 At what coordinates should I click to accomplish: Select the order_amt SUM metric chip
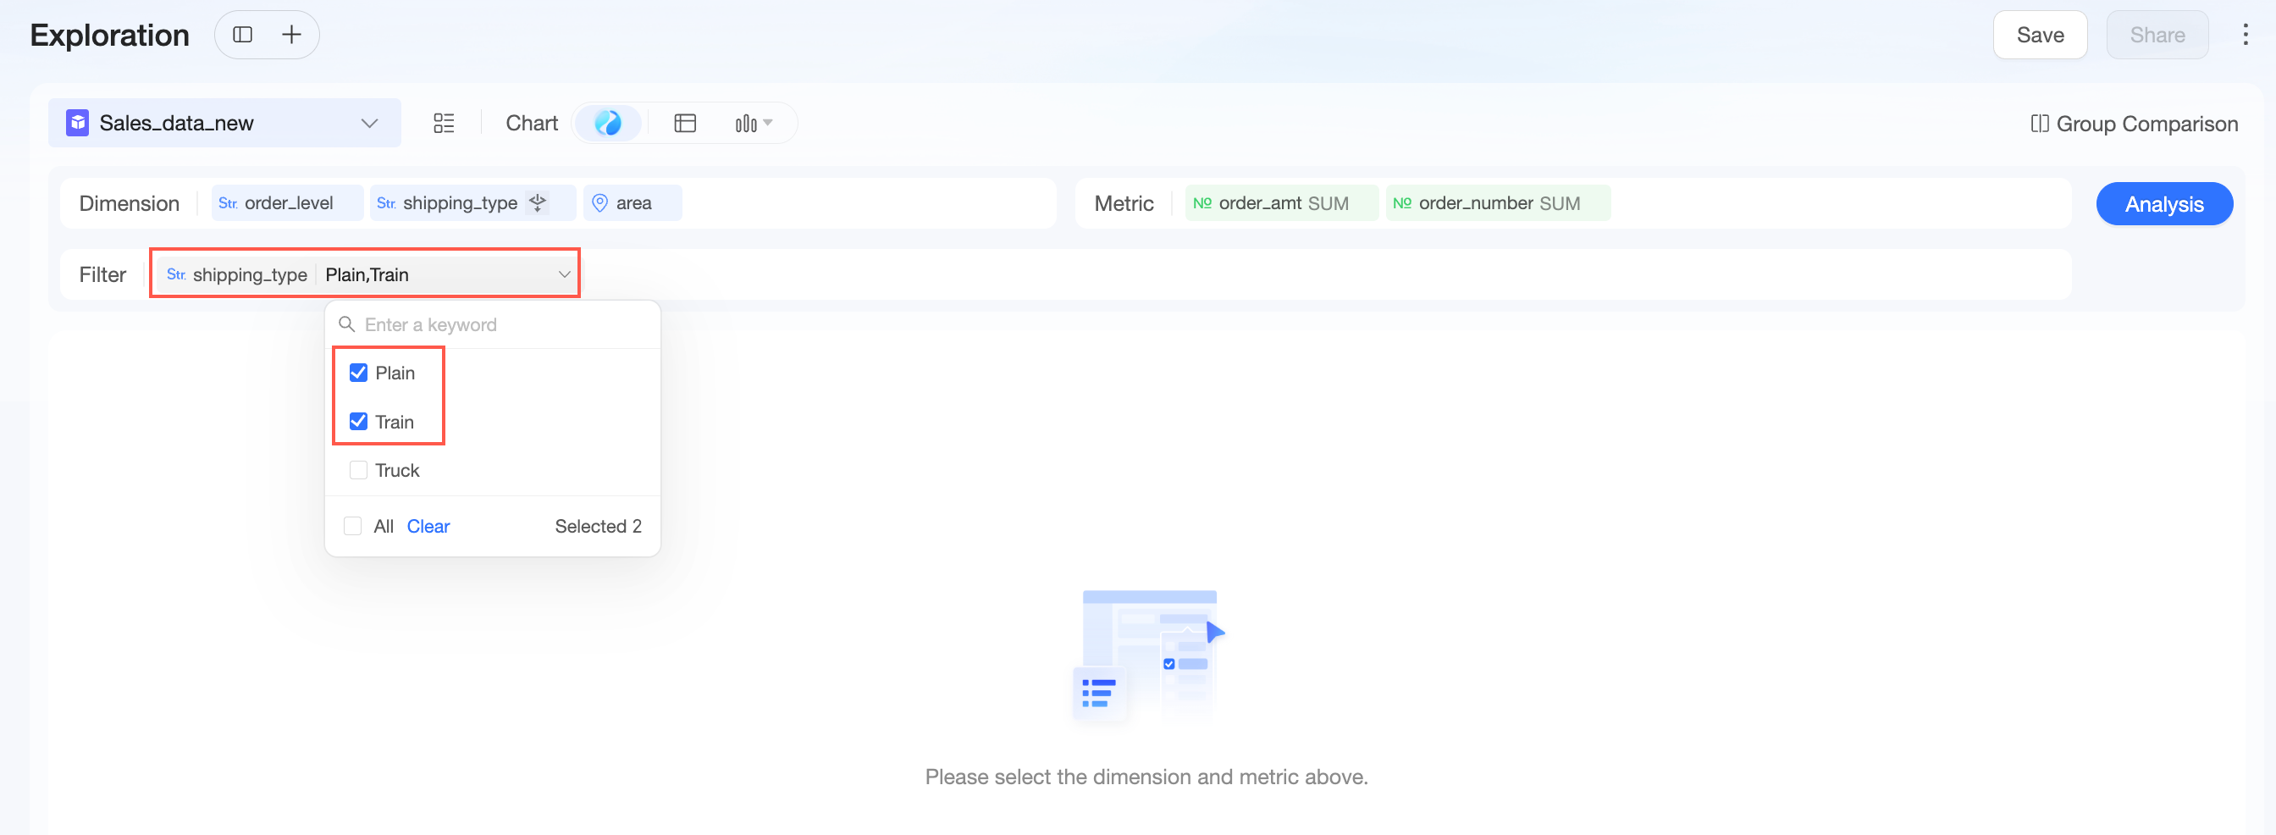(x=1281, y=203)
